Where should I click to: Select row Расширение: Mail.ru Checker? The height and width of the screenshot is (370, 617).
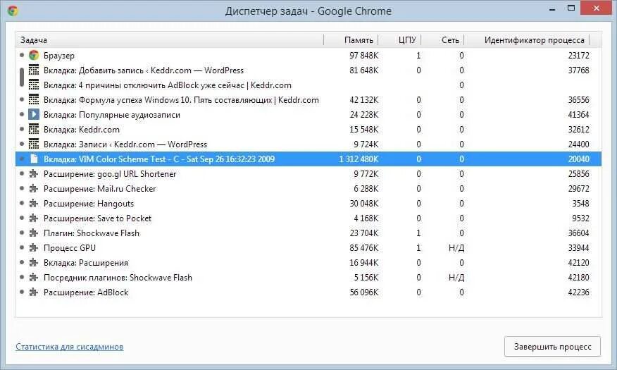pos(308,189)
